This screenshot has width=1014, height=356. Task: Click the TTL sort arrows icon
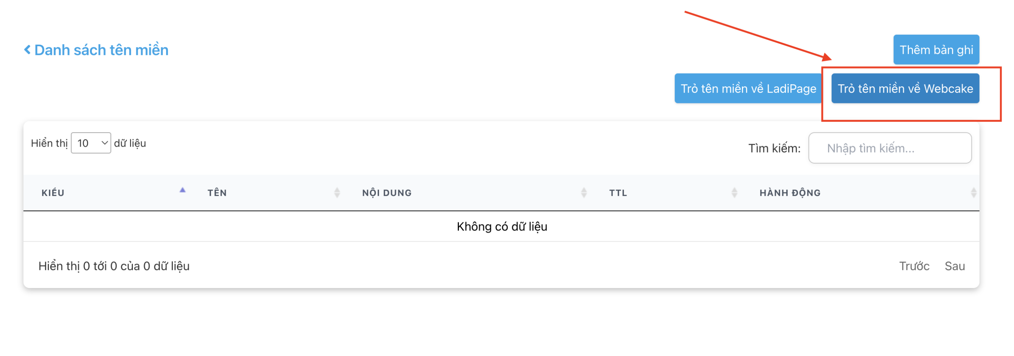(x=734, y=193)
